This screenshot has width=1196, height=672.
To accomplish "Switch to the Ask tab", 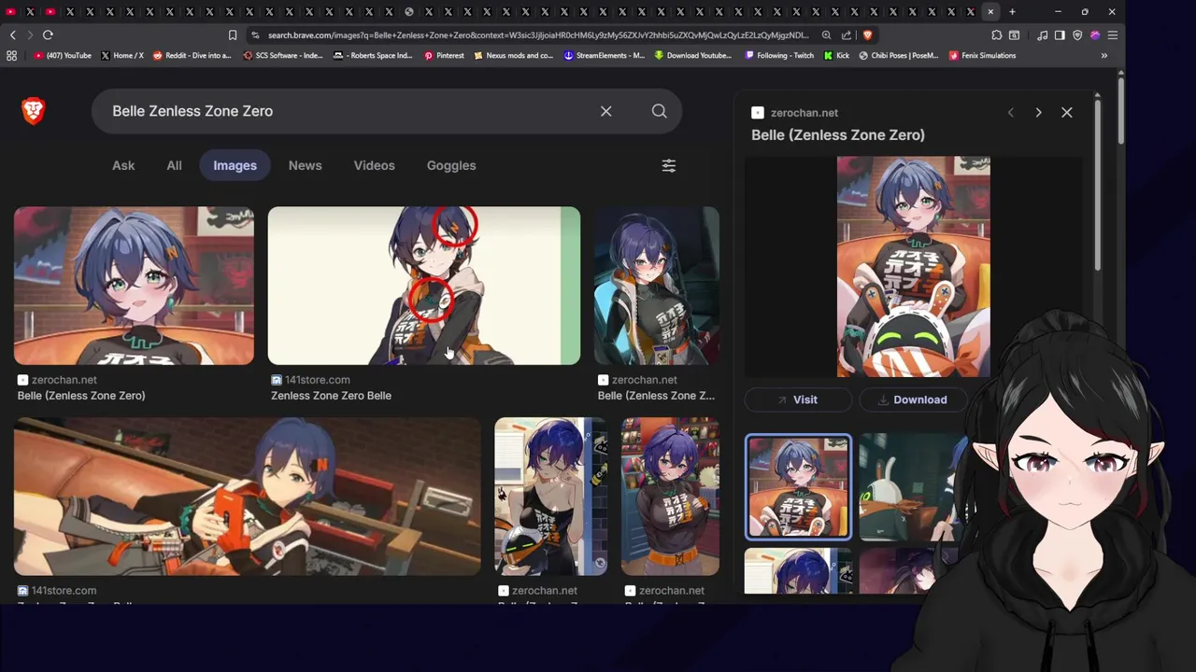I will 123,165.
